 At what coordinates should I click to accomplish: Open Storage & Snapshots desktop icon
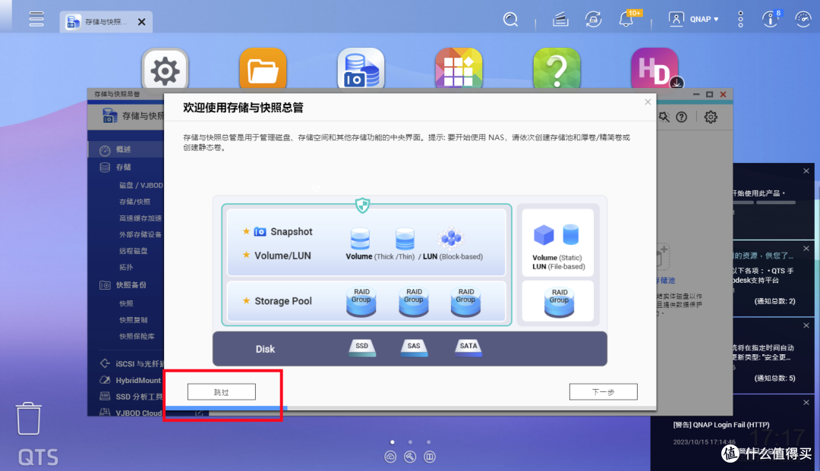(361, 70)
